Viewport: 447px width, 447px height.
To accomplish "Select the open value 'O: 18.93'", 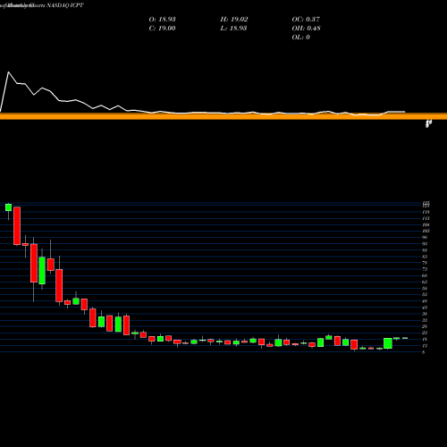I will tap(162, 20).
